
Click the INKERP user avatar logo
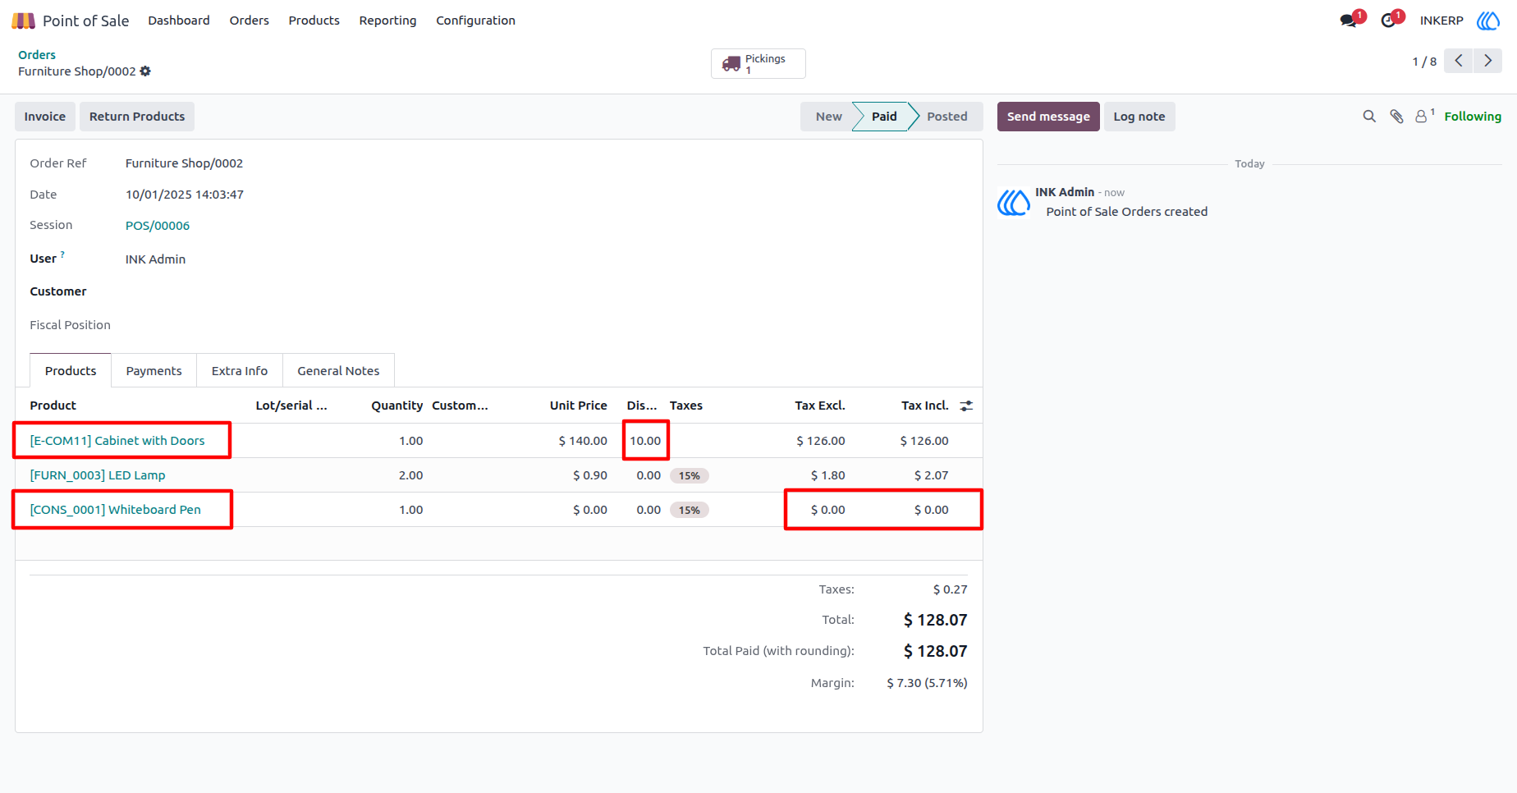(1488, 21)
